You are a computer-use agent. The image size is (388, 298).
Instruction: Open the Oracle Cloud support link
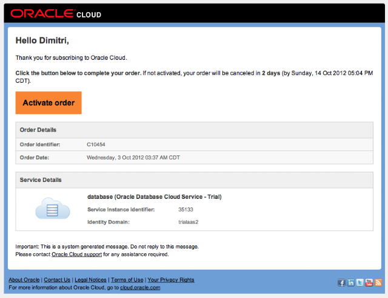(77, 254)
